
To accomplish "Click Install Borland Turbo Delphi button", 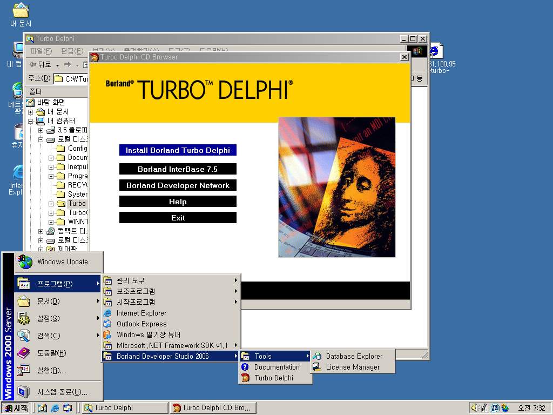I will pyautogui.click(x=178, y=150).
